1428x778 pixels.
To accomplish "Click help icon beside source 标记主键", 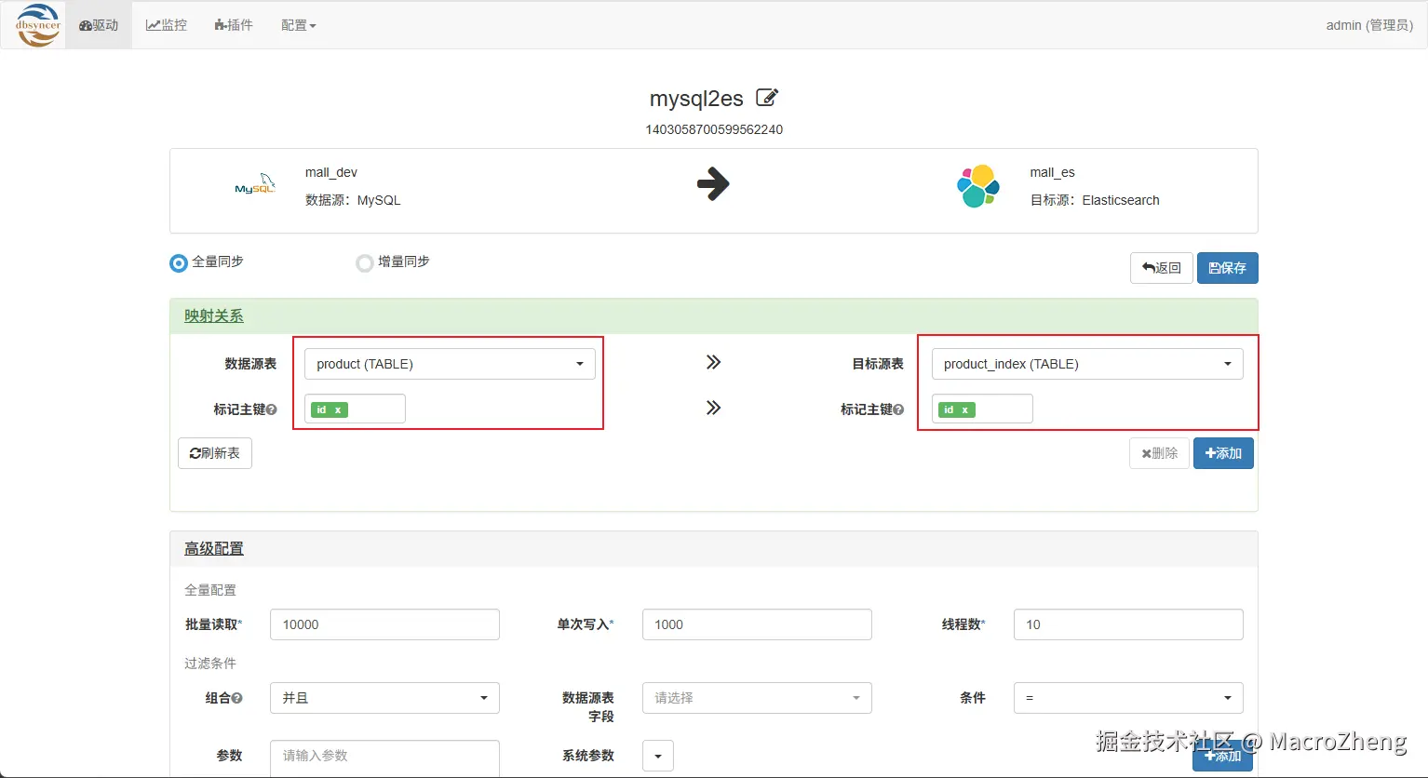I will click(x=272, y=409).
